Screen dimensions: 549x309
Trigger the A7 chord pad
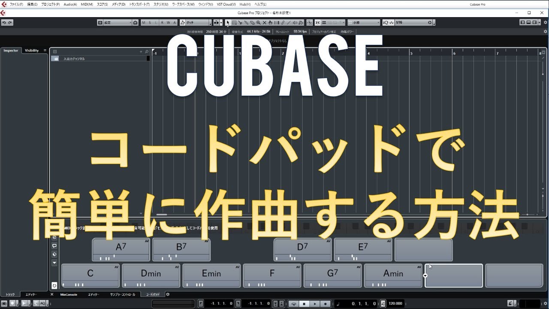click(121, 250)
